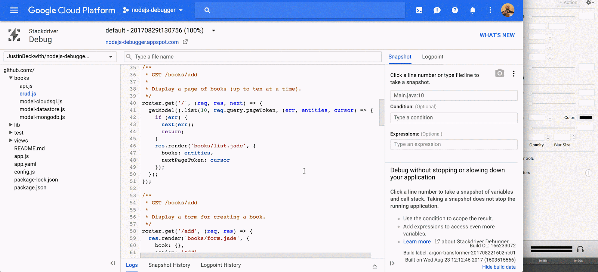Click the project hexagon icon next to nodejs-debugger
The image size is (598, 272).
coord(126,10)
